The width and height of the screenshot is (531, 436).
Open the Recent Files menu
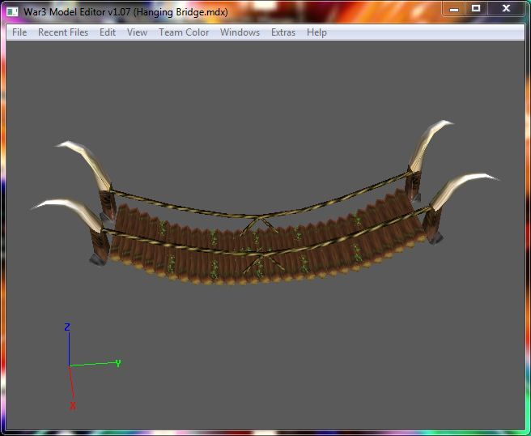[63, 32]
